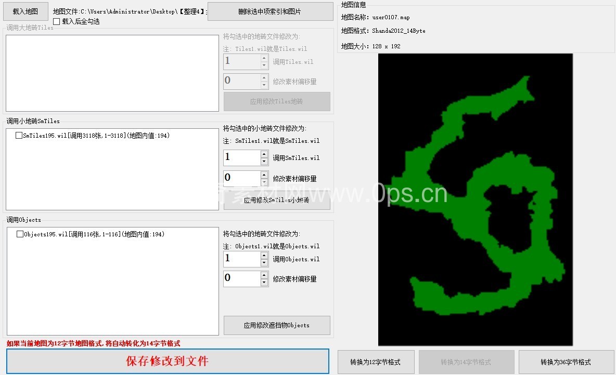The width and height of the screenshot is (616, 375).
Task: Check the SmTiles195.wil item checkbox
Action: coord(19,136)
